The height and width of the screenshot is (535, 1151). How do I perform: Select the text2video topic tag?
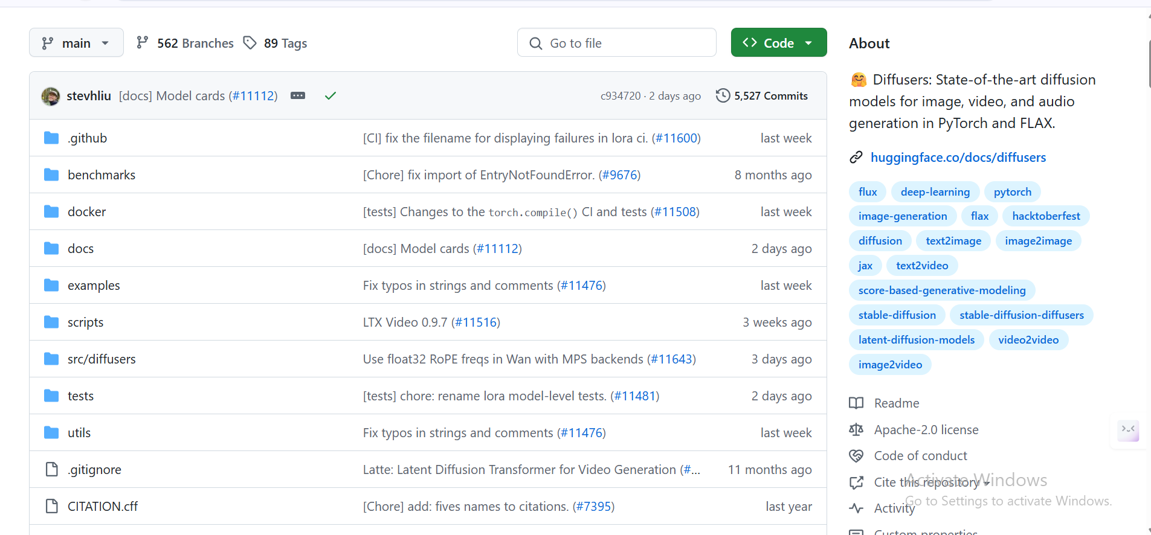tap(922, 266)
